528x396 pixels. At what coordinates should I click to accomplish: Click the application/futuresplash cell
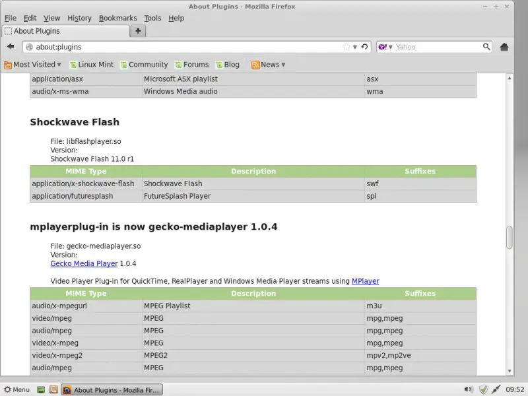coord(86,196)
